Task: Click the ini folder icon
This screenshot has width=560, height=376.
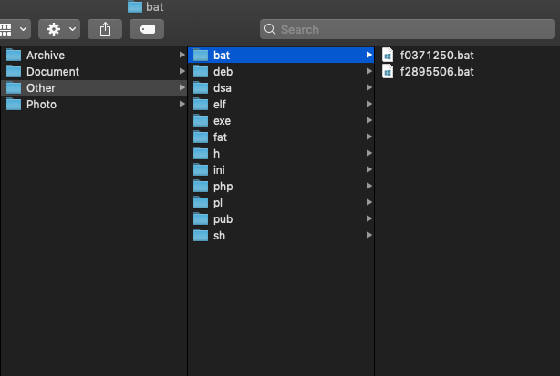Action: [201, 169]
